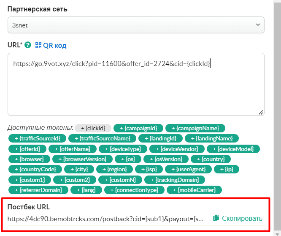Insert the {mobileCarrier} token
The width and height of the screenshot is (281, 236).
tap(194, 190)
